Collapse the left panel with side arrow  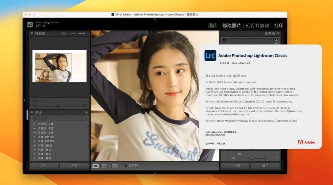[24, 100]
